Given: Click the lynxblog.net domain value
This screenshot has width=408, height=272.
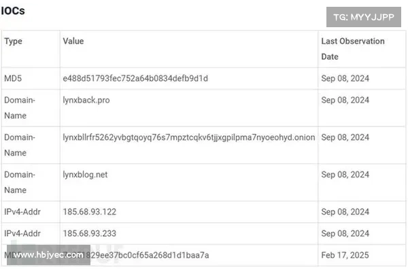Looking at the screenshot, I should 85,175.
